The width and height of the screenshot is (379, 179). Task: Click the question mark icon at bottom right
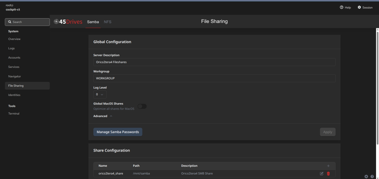(372, 176)
